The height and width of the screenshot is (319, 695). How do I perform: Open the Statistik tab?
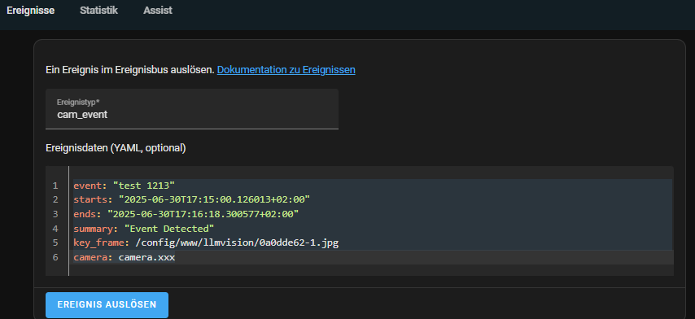tap(98, 11)
